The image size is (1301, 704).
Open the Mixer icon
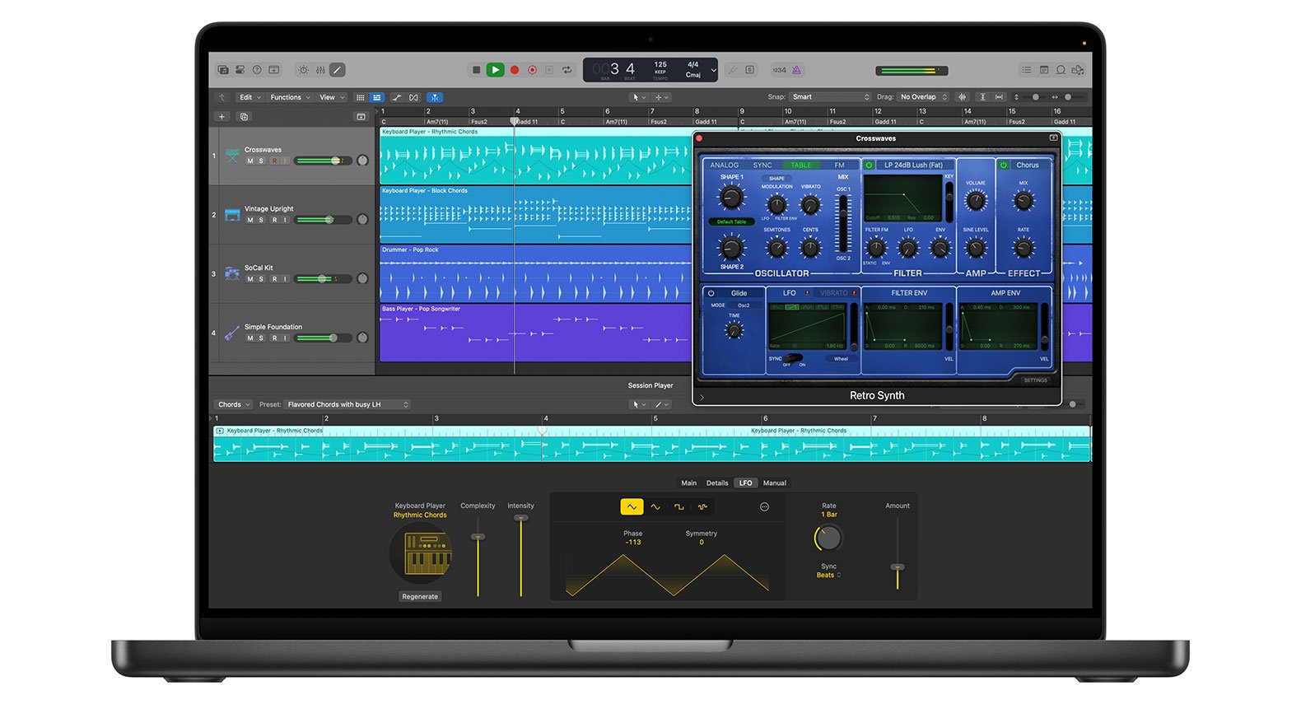pos(320,70)
